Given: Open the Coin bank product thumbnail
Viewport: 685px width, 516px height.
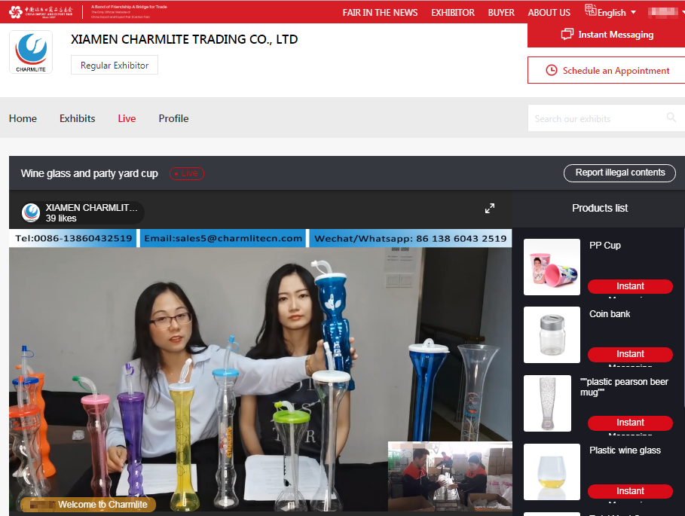Looking at the screenshot, I should click(552, 335).
